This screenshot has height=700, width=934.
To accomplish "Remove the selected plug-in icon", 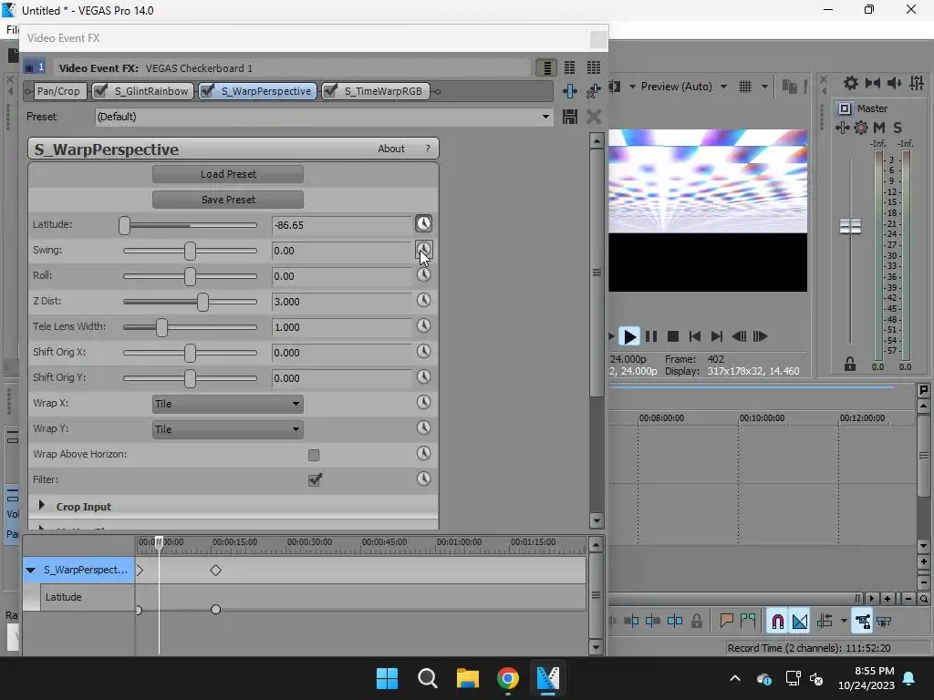I will [594, 91].
